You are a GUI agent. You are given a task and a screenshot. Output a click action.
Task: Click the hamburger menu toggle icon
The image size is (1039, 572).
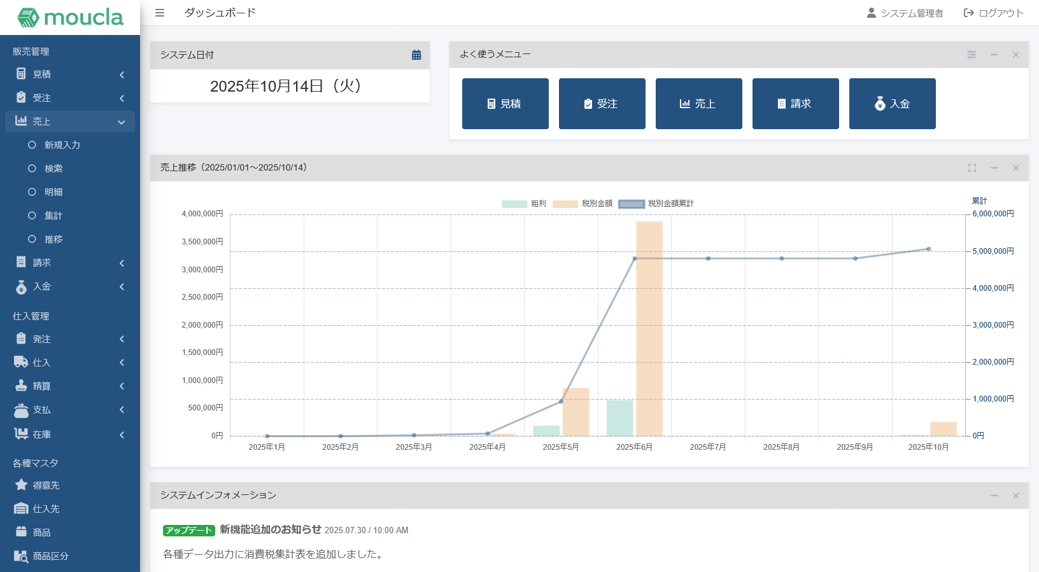click(x=160, y=13)
